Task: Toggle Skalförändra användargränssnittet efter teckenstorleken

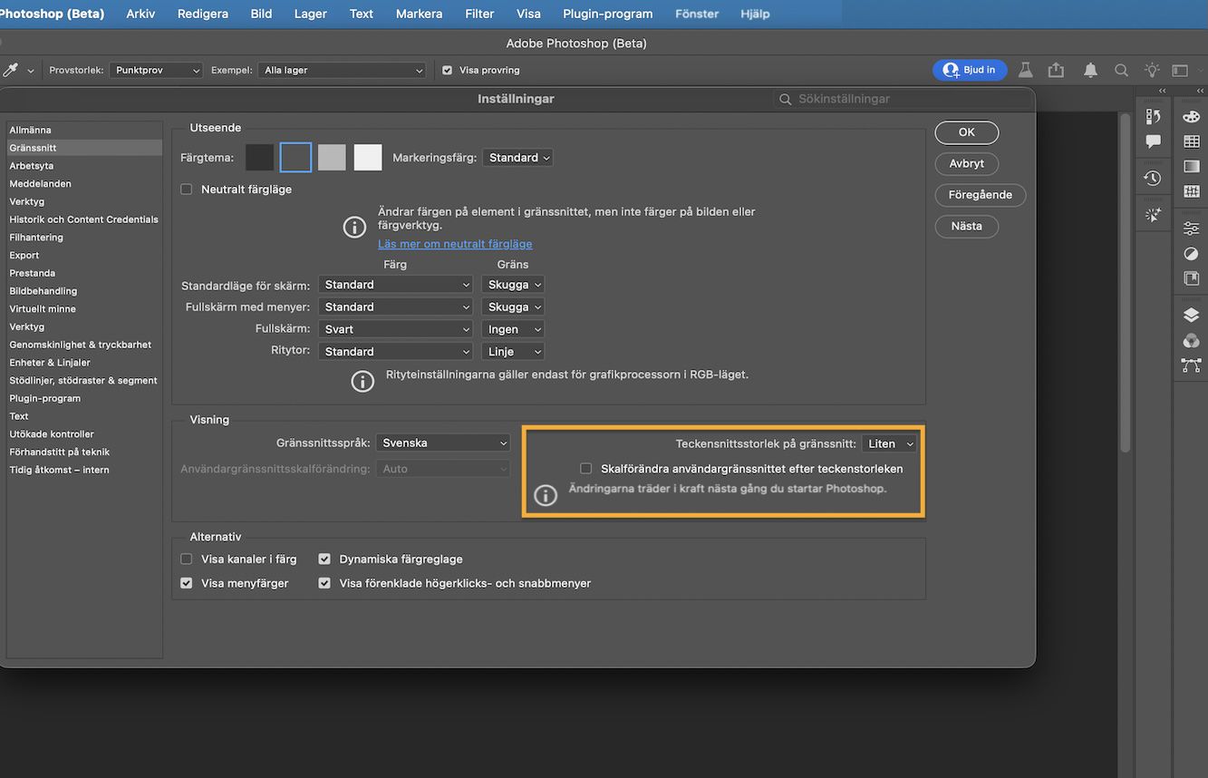Action: click(x=585, y=468)
